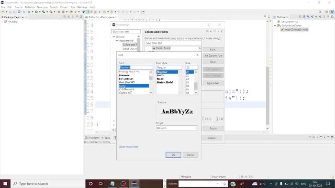Open the Show more fonts link
This screenshot has height=188, width=335.
coord(128,147)
